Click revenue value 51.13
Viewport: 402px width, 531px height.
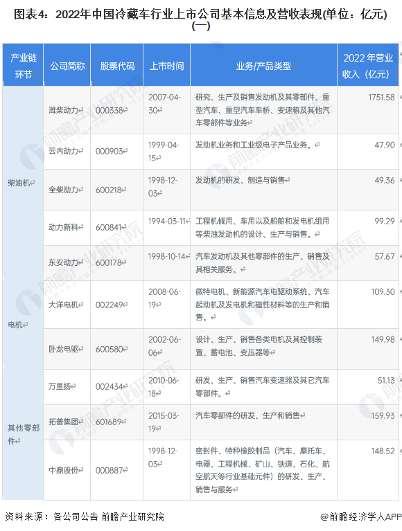tap(386, 381)
